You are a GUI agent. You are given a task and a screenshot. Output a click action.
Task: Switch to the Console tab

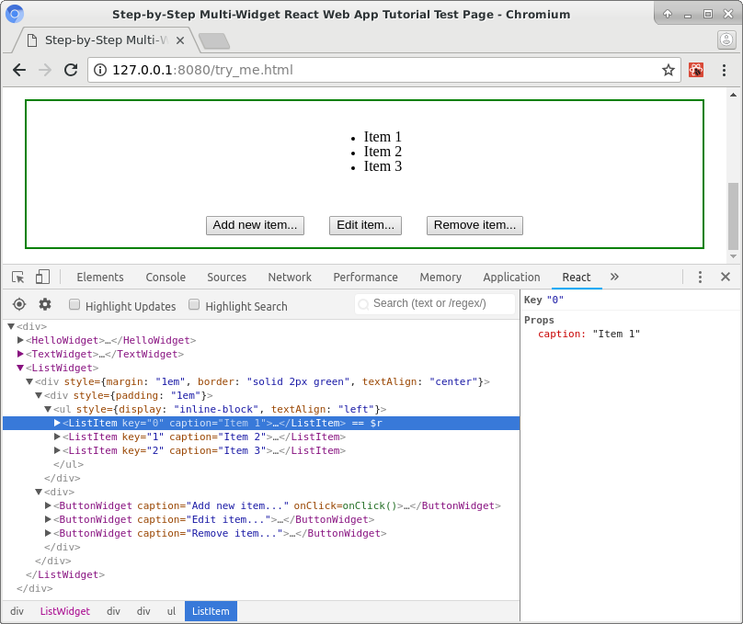[x=166, y=277]
